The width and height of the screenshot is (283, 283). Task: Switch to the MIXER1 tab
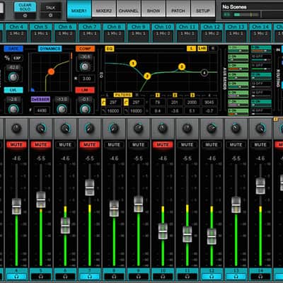tap(79, 10)
